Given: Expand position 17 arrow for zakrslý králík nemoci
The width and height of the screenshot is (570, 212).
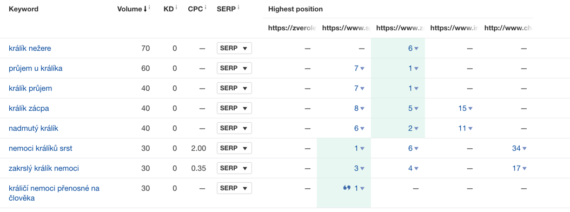Looking at the screenshot, I should [x=524, y=168].
